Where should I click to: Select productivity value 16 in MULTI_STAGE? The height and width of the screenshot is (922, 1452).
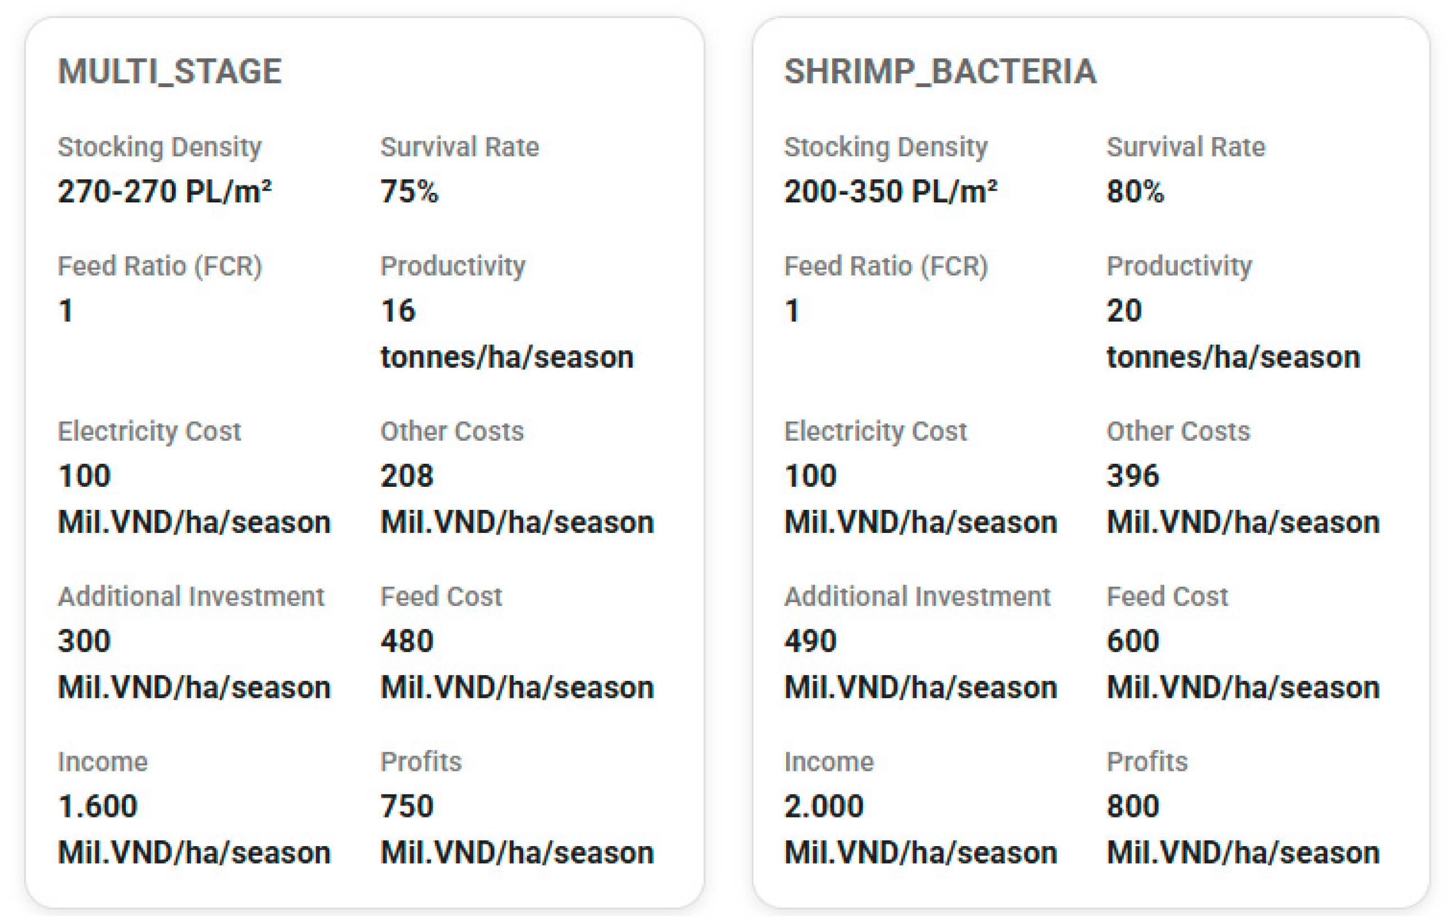coord(398,311)
